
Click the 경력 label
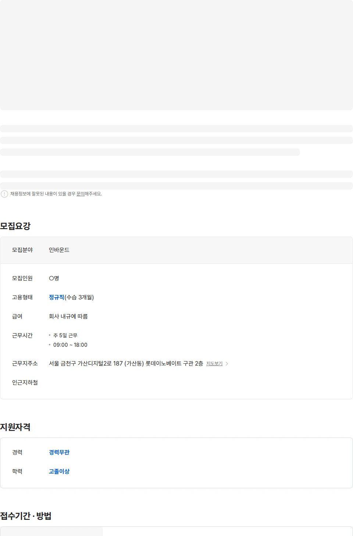[17, 452]
